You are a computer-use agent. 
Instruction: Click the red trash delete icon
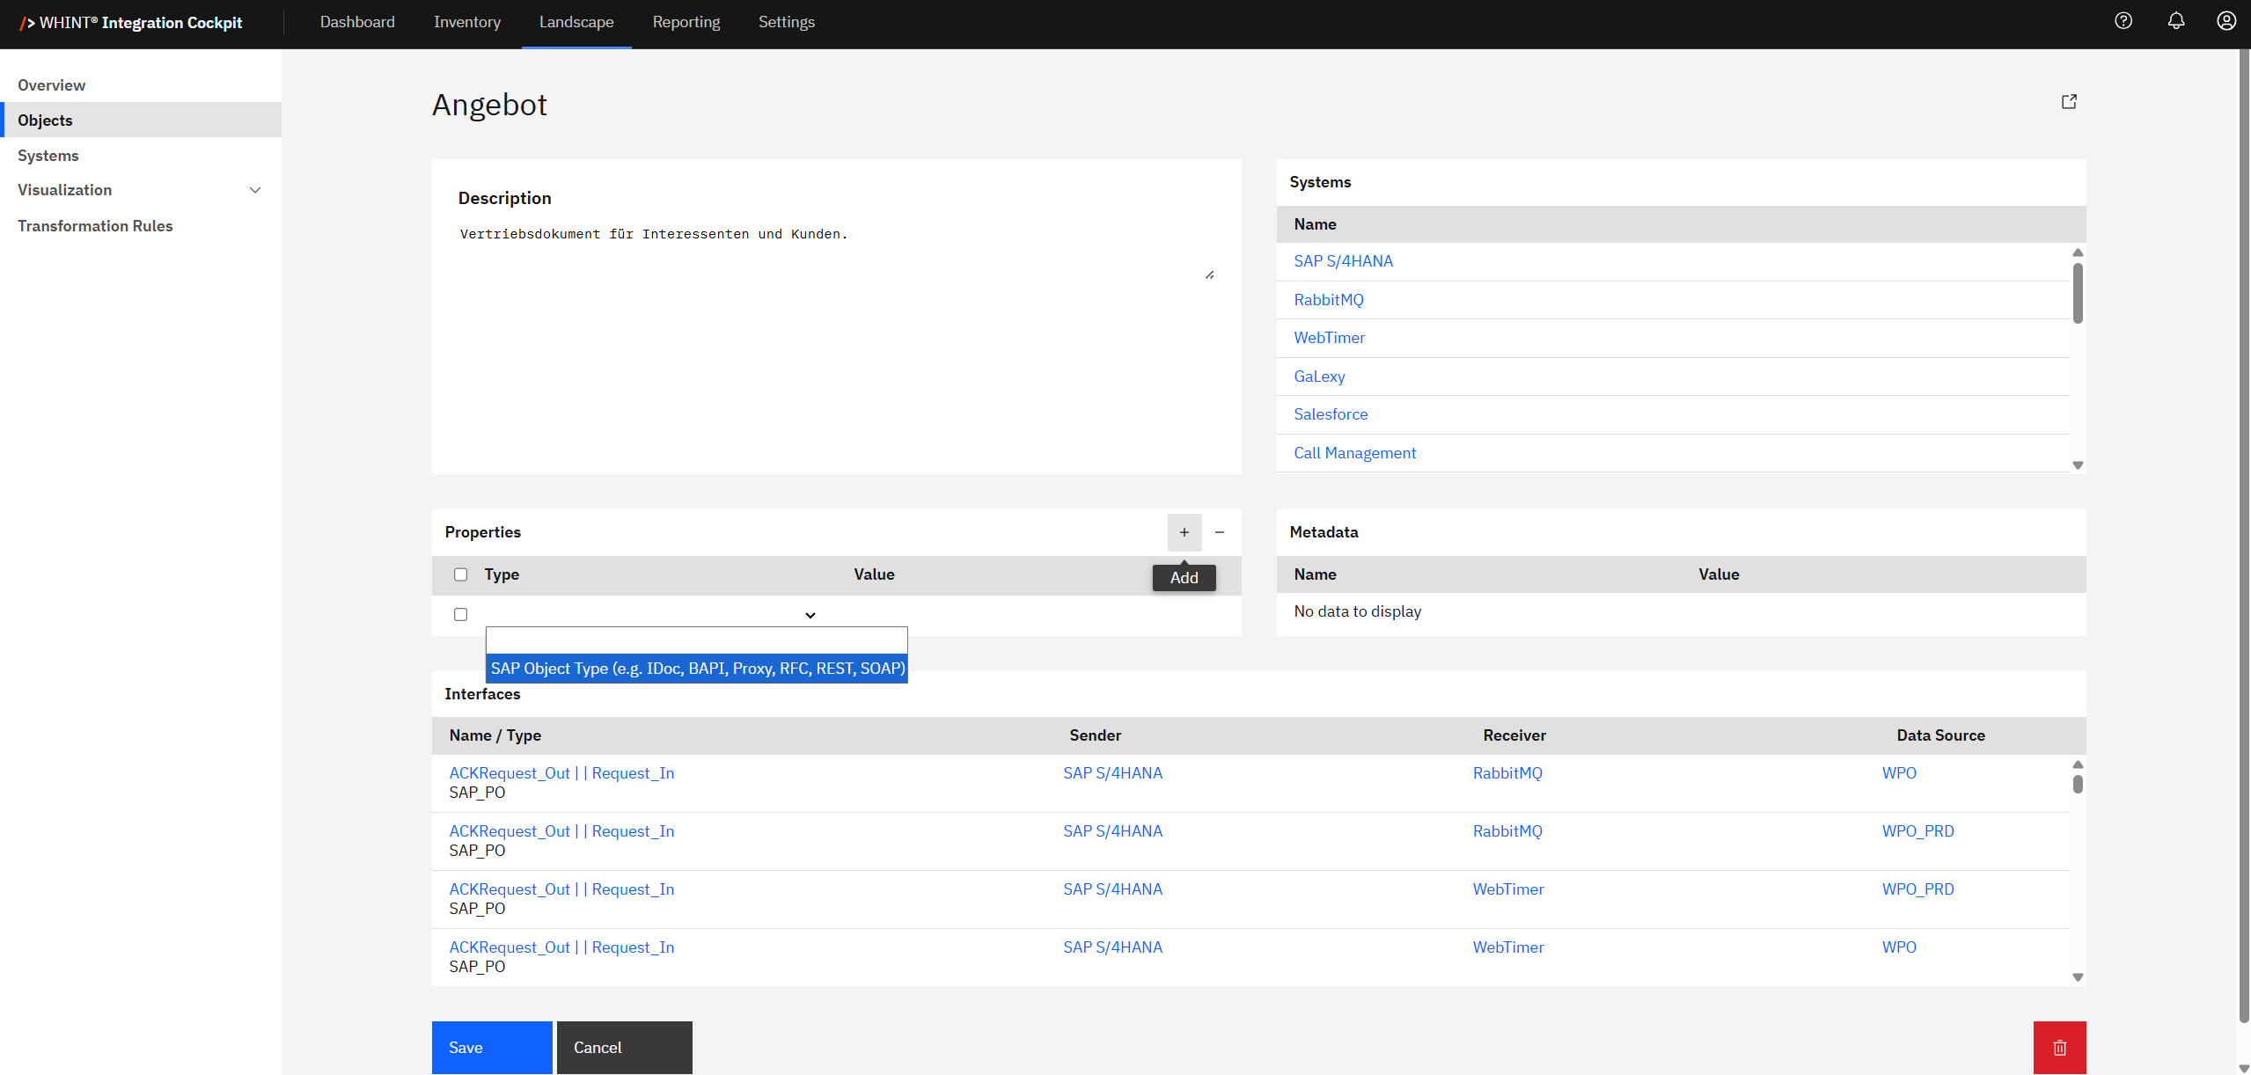coord(2059,1047)
